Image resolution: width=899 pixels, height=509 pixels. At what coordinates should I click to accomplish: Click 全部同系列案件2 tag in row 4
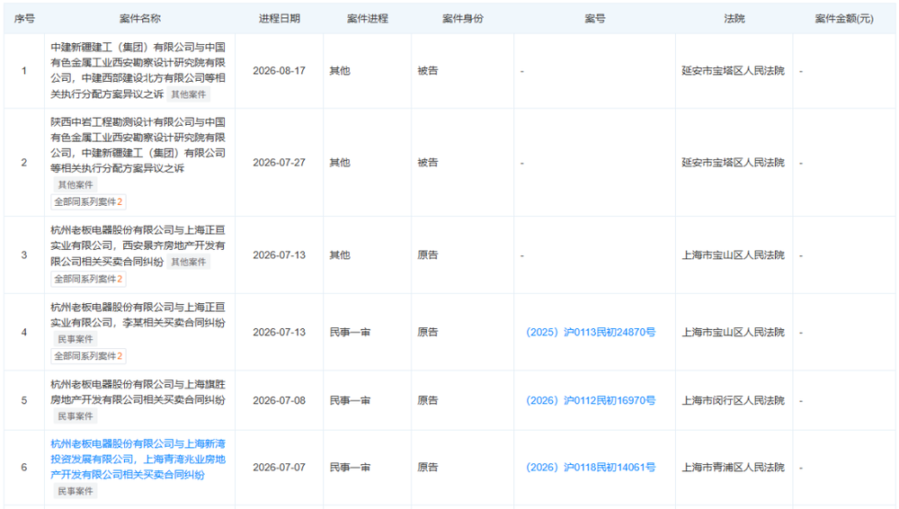click(88, 356)
